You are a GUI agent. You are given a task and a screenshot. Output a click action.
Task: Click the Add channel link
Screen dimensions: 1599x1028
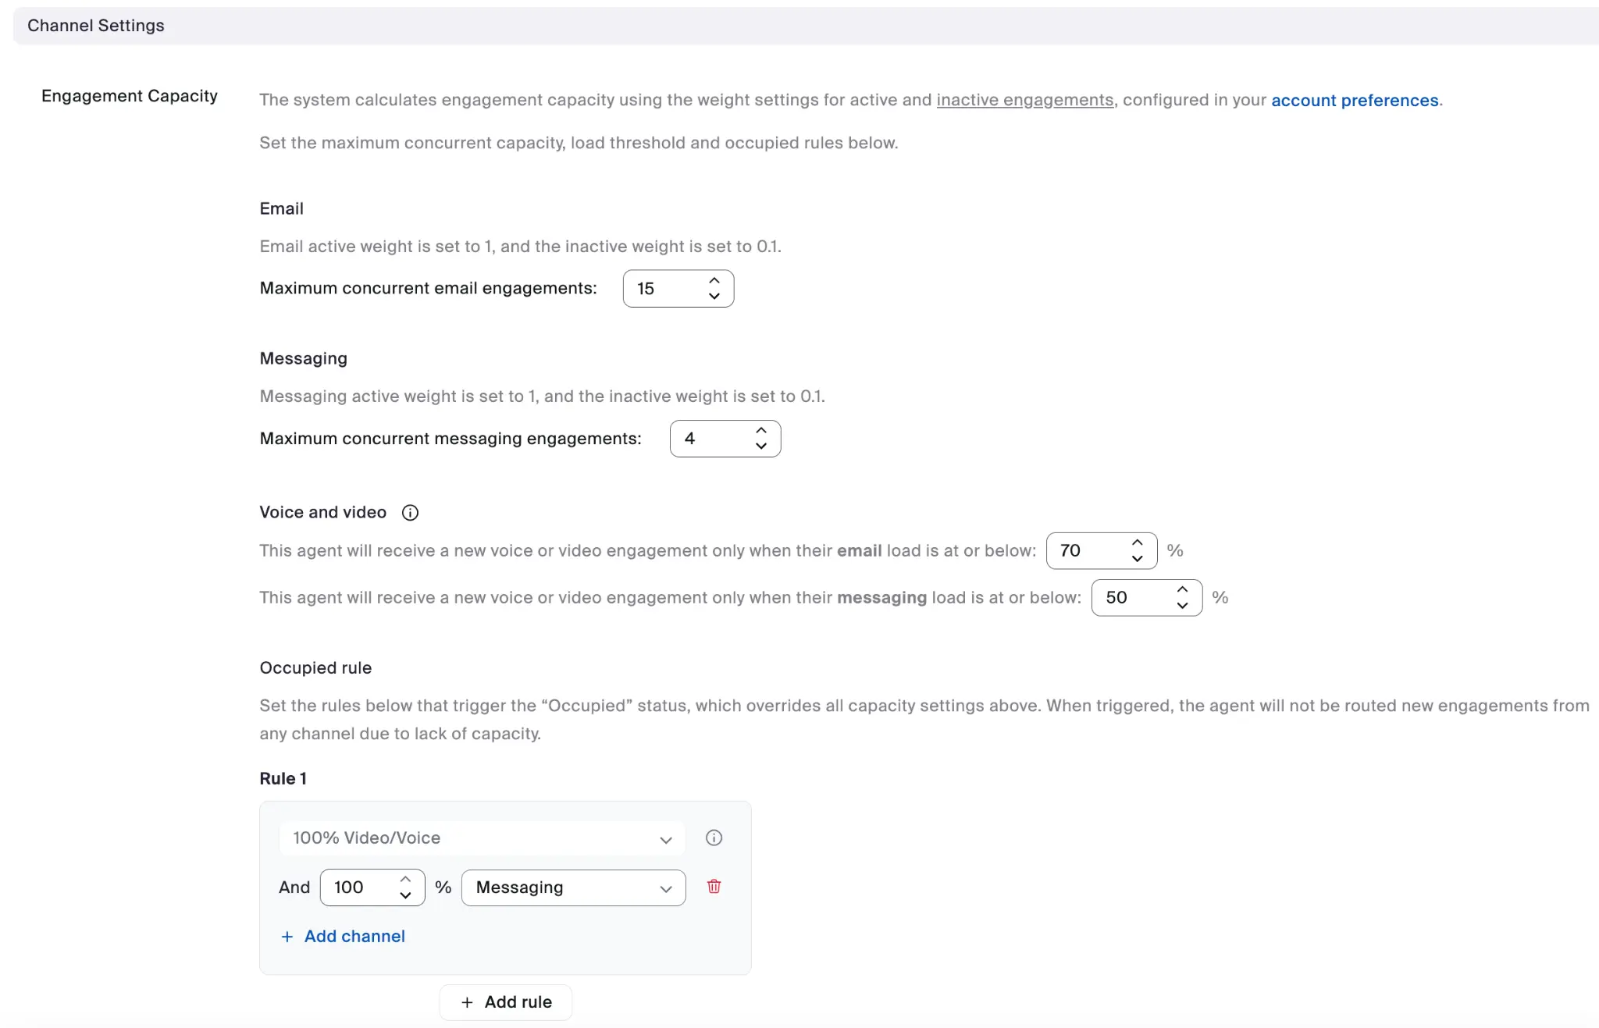(x=354, y=937)
